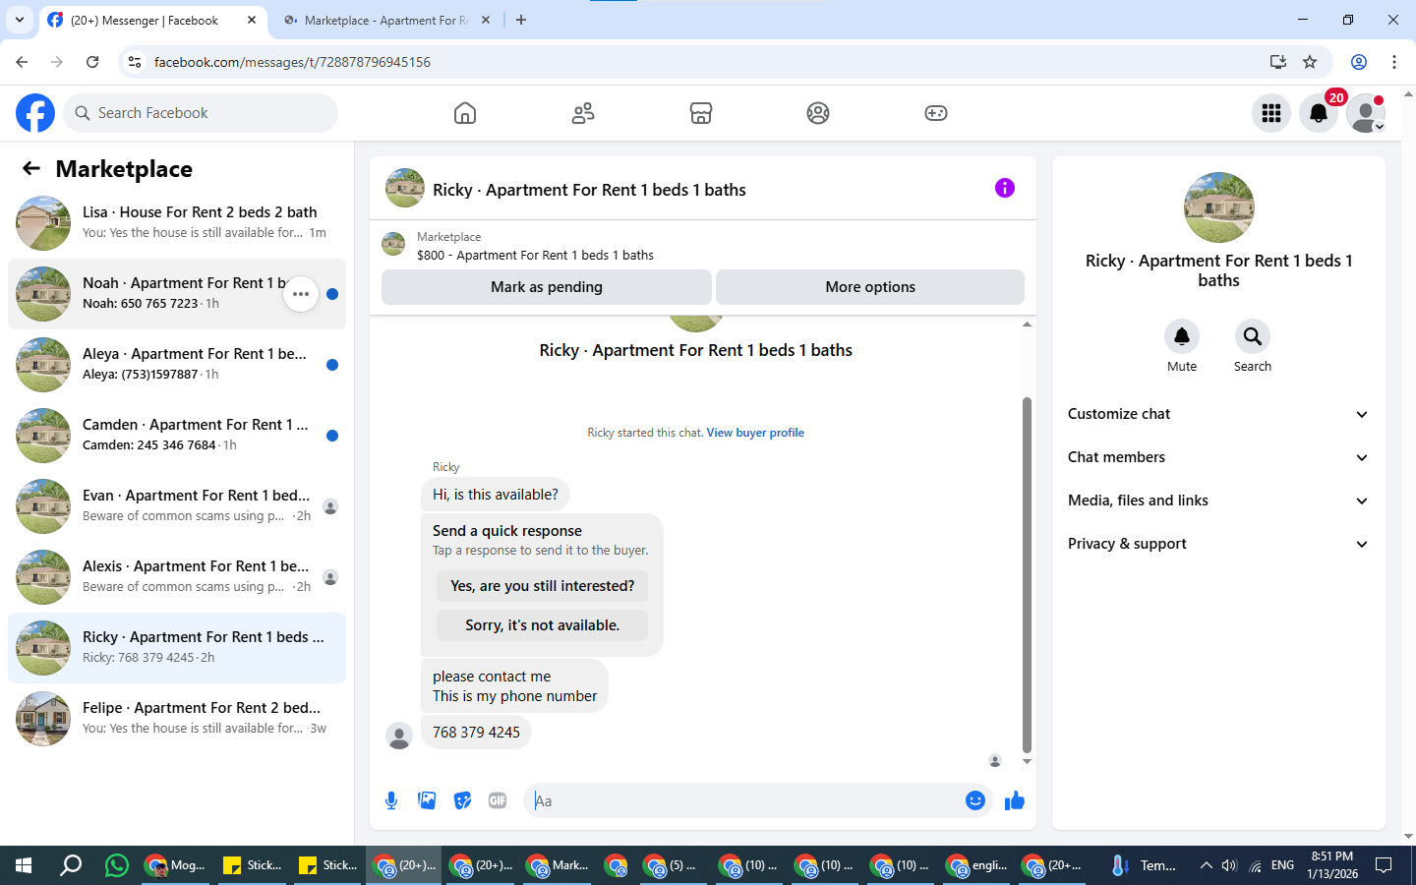Image resolution: width=1416 pixels, height=885 pixels.
Task: Attach a photo file to message
Action: click(427, 800)
